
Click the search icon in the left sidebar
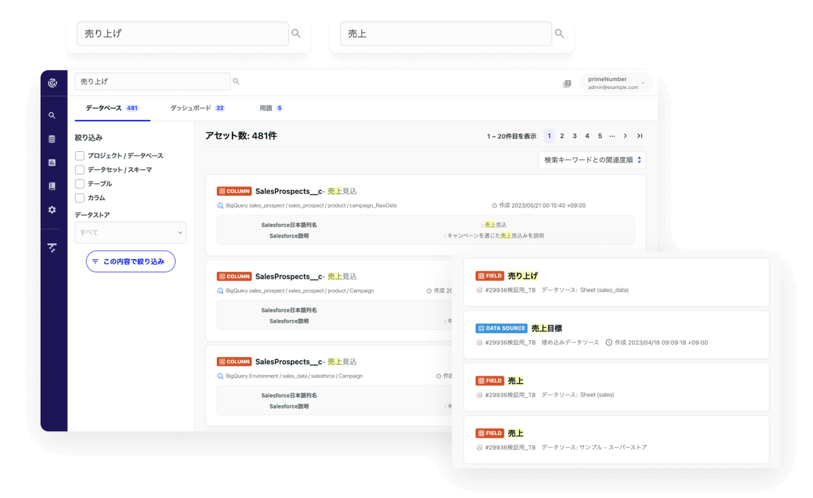coord(52,115)
